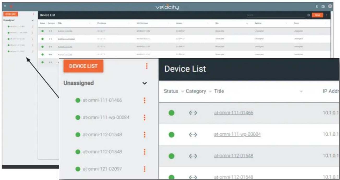This screenshot has width=340, height=180.
Task: Click the orange logo icon beside the hamburger menu
Action: pyautogui.click(x=11, y=6)
